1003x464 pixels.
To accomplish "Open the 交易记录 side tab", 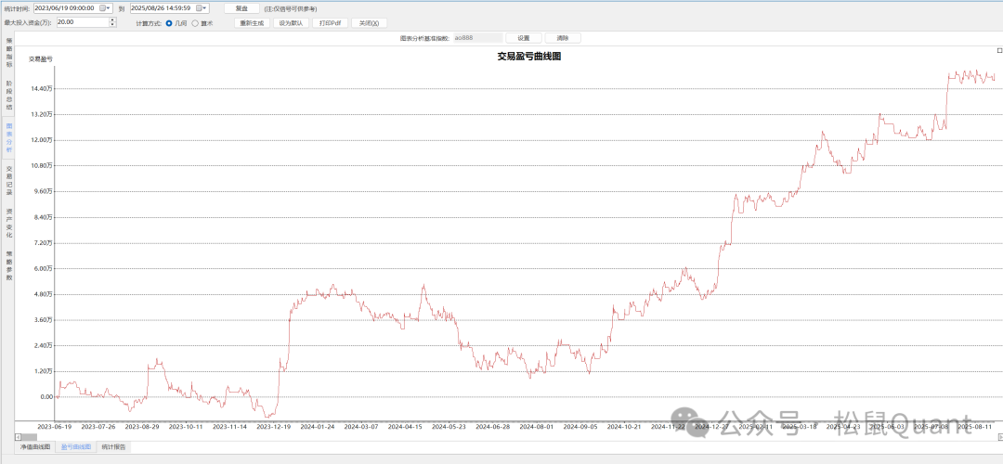I will pyautogui.click(x=9, y=180).
